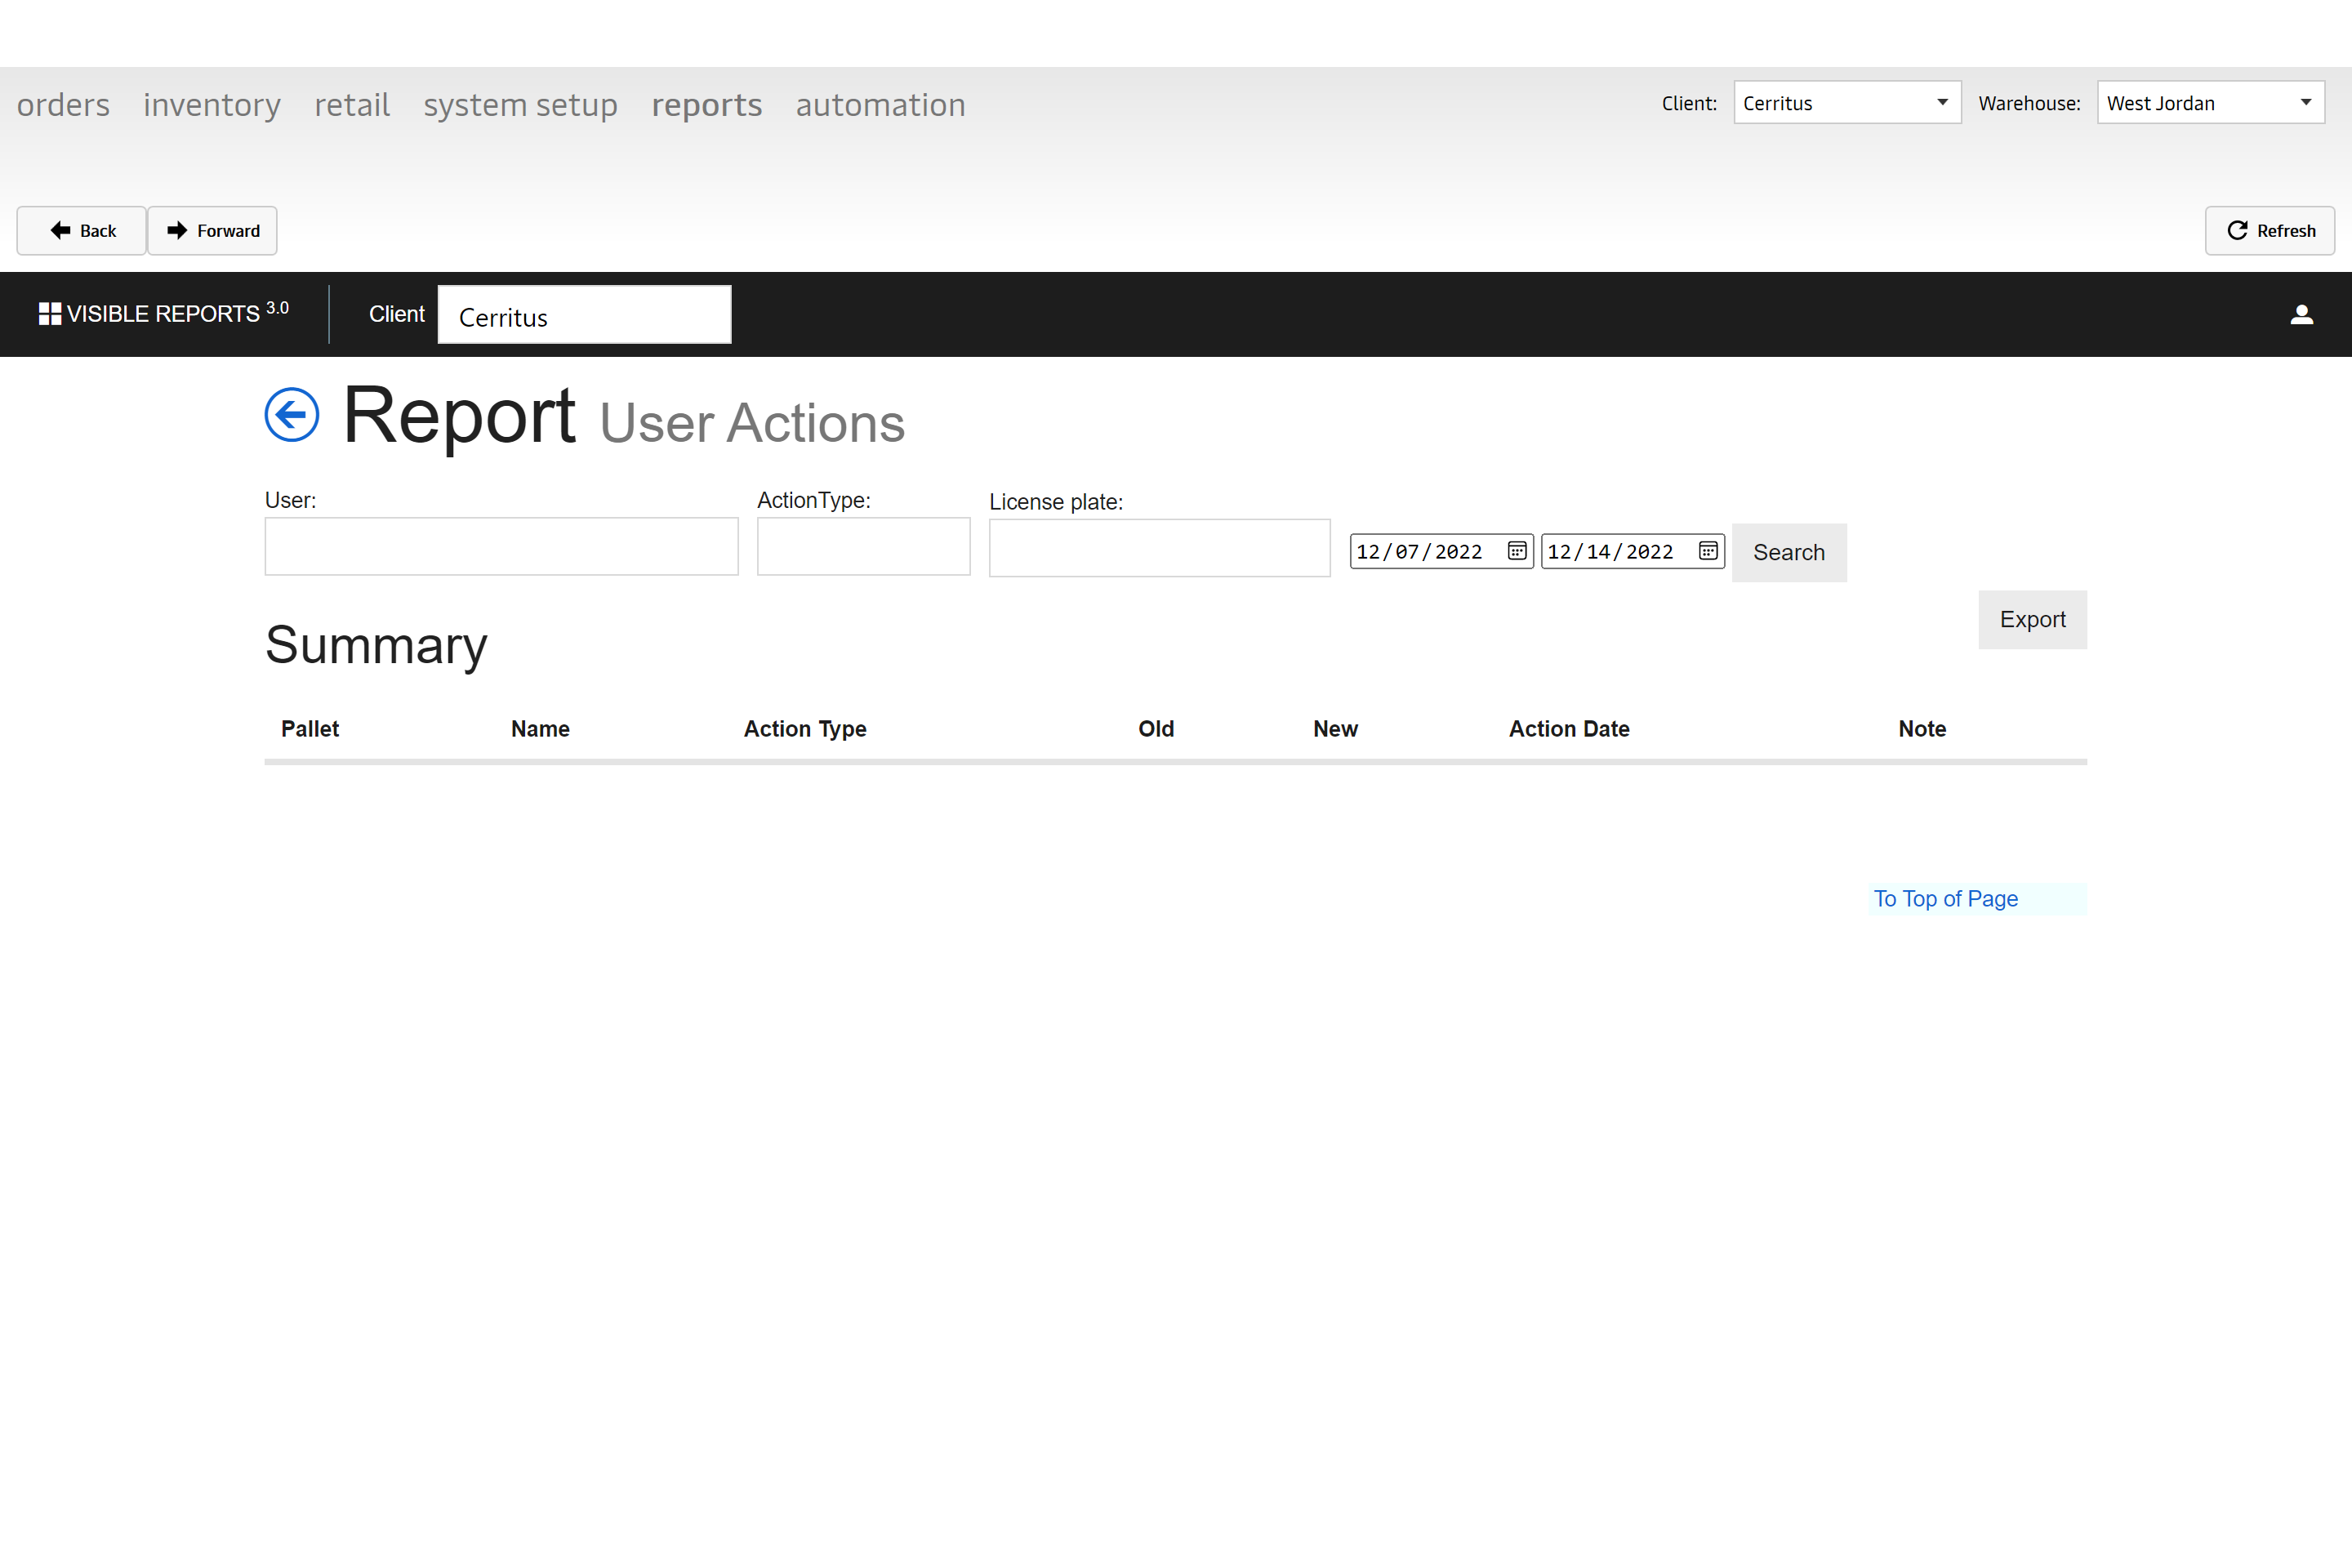Select the start date field 12/07/2022
The image size is (2352, 1568).
[x=1441, y=551]
